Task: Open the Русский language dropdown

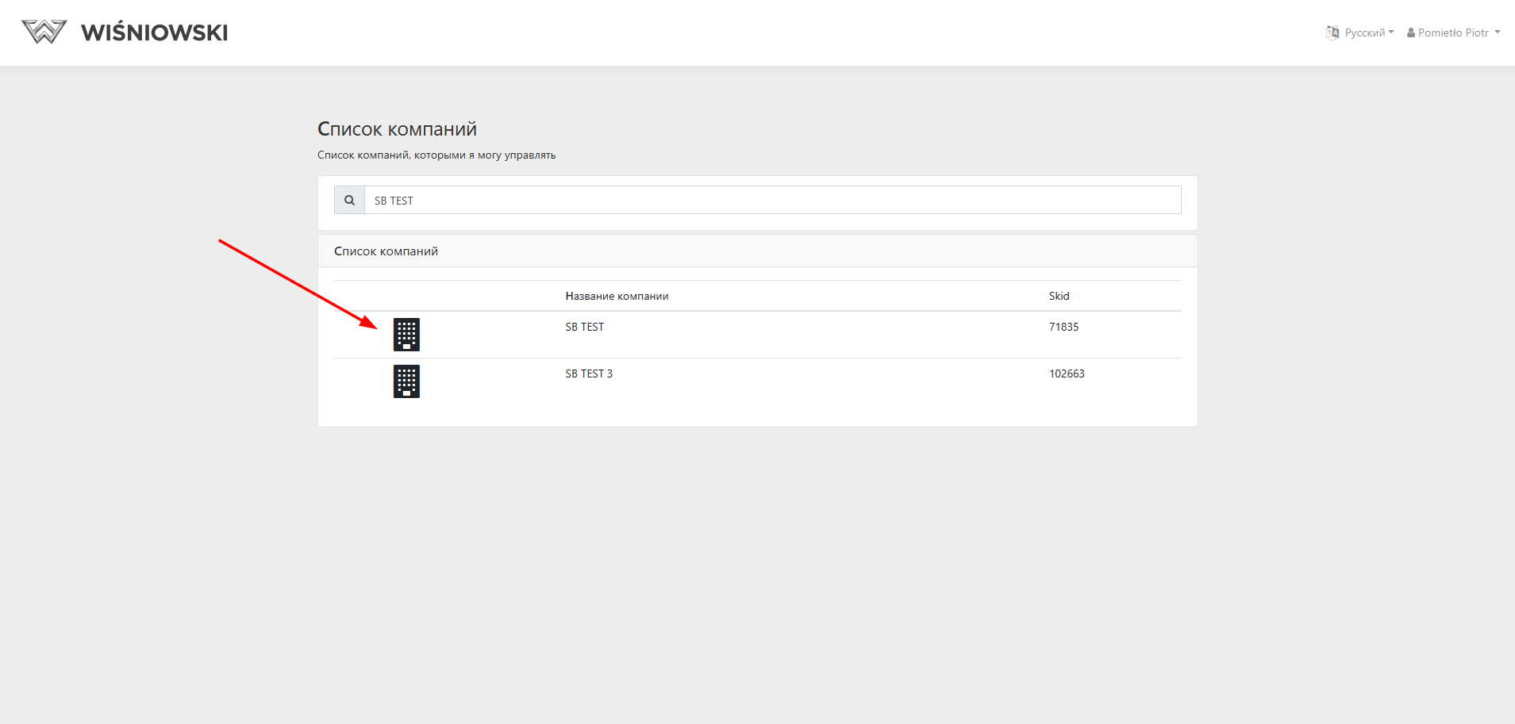Action: point(1368,33)
